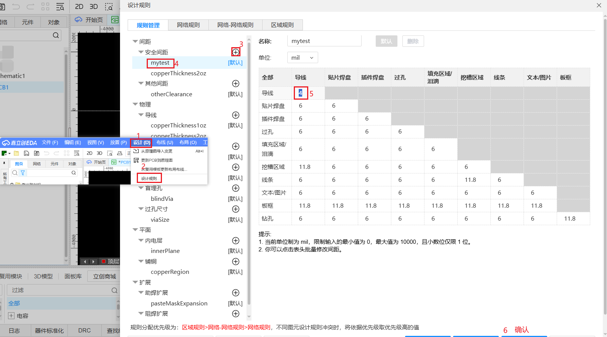Click the magnifier in the 过滤 filter box
Viewport: 607px width, 337px height.
point(114,290)
